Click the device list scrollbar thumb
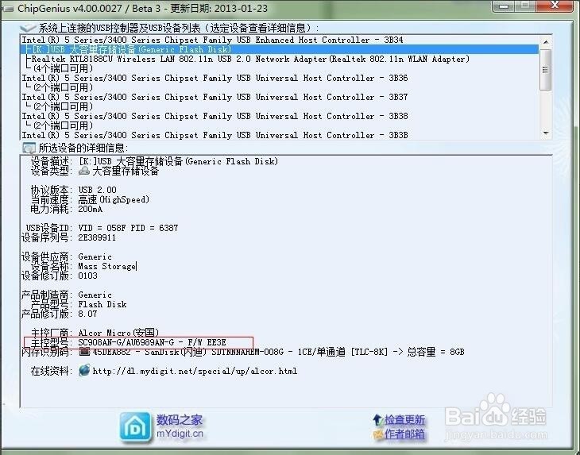This screenshot has height=455, width=580. (x=545, y=70)
